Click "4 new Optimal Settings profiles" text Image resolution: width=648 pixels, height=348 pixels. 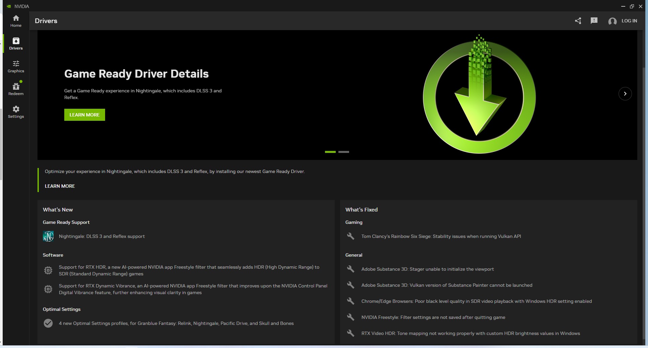[176, 323]
